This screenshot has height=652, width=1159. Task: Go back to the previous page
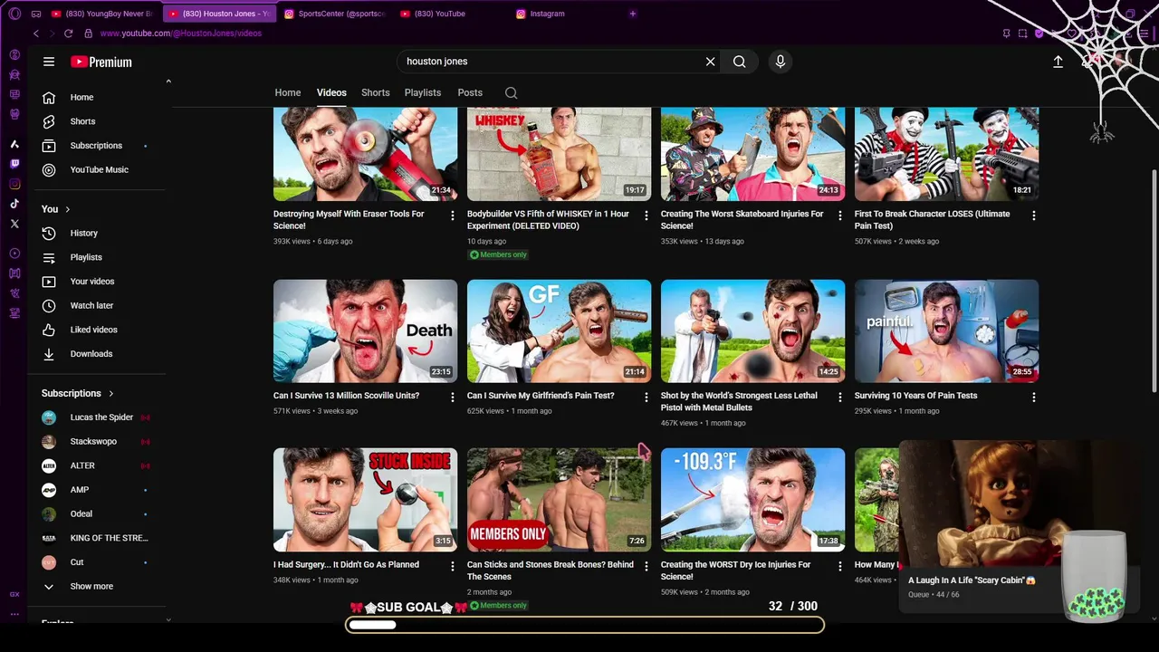point(36,34)
